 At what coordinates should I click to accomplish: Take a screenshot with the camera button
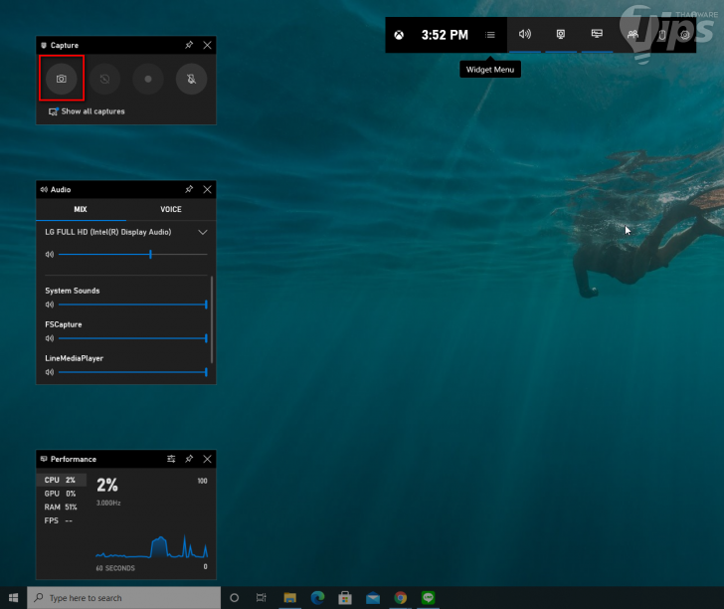click(62, 79)
